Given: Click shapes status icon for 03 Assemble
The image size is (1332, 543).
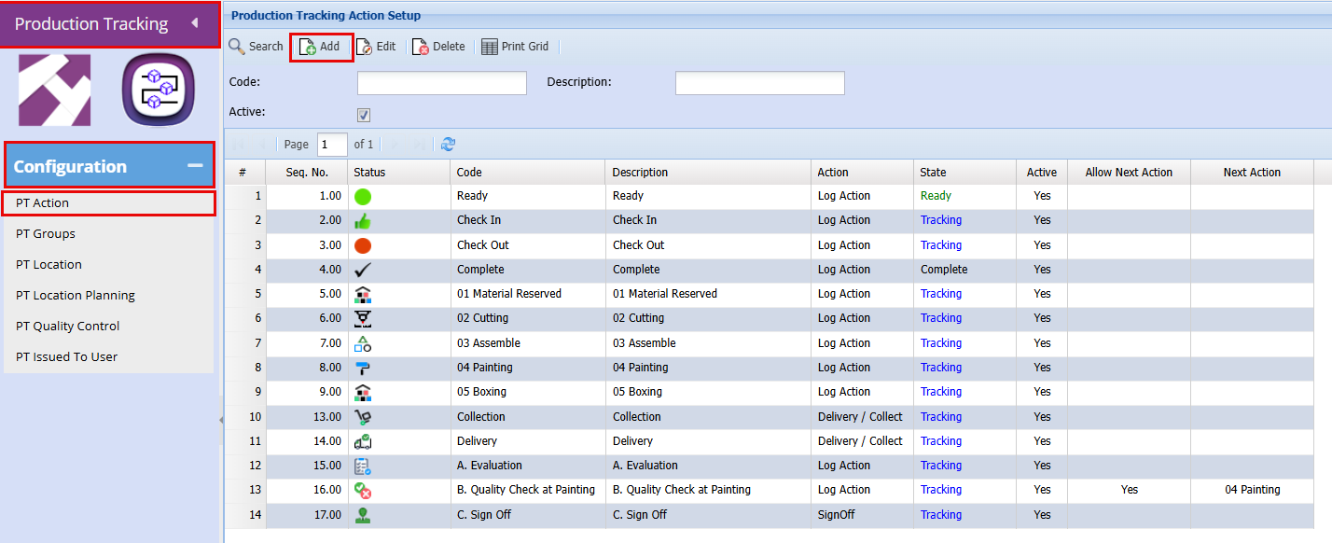Looking at the screenshot, I should pyautogui.click(x=363, y=343).
